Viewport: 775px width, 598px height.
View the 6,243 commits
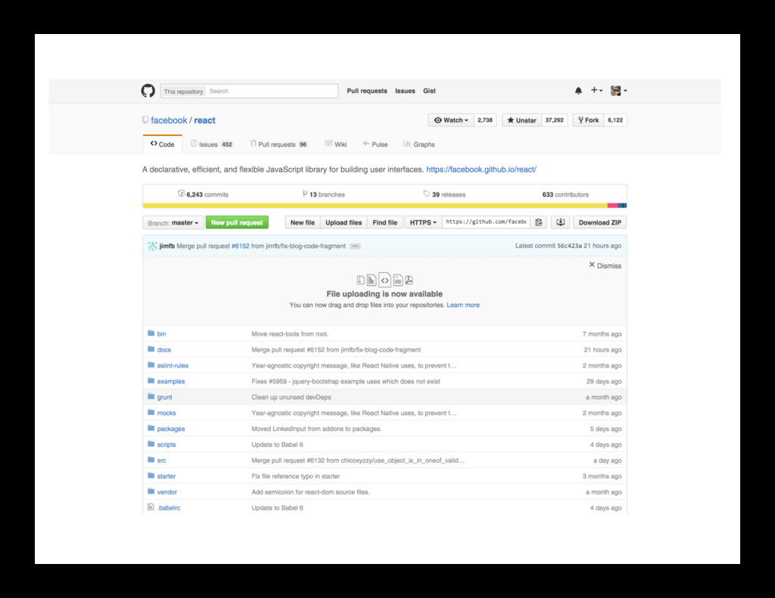(x=203, y=194)
